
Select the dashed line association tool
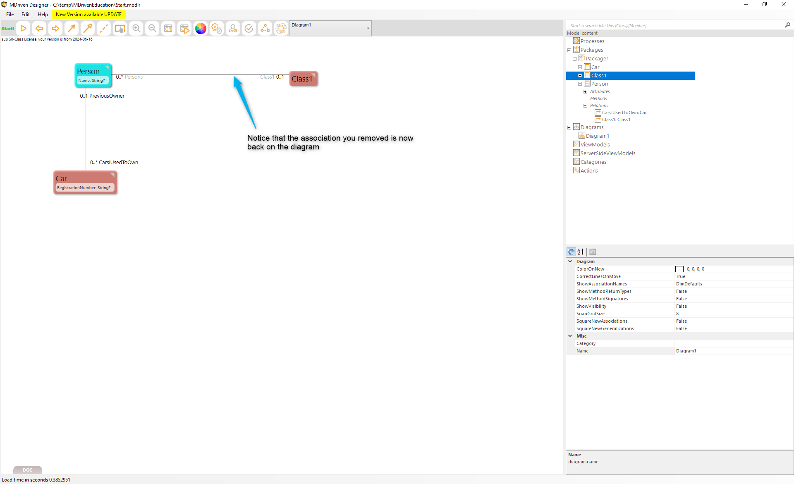point(104,29)
